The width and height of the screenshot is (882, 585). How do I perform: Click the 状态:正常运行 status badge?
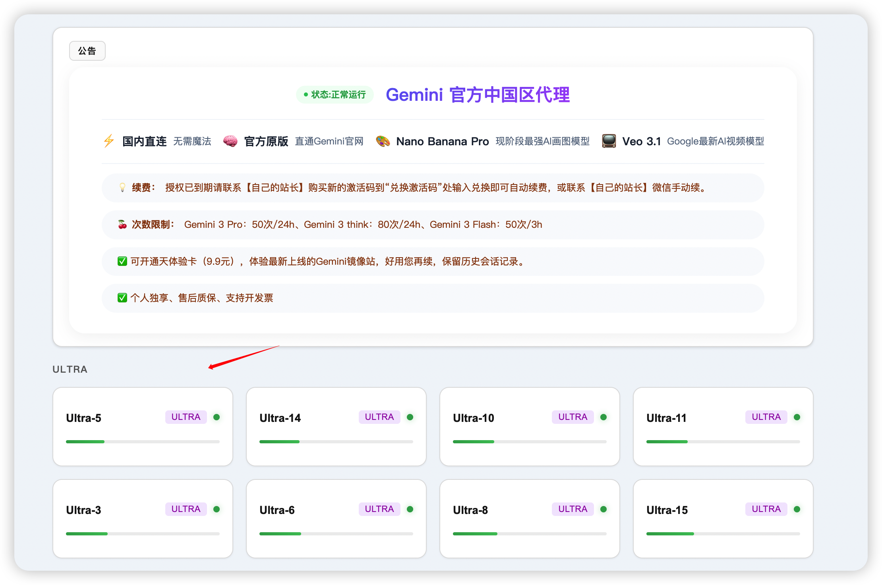pyautogui.click(x=335, y=95)
